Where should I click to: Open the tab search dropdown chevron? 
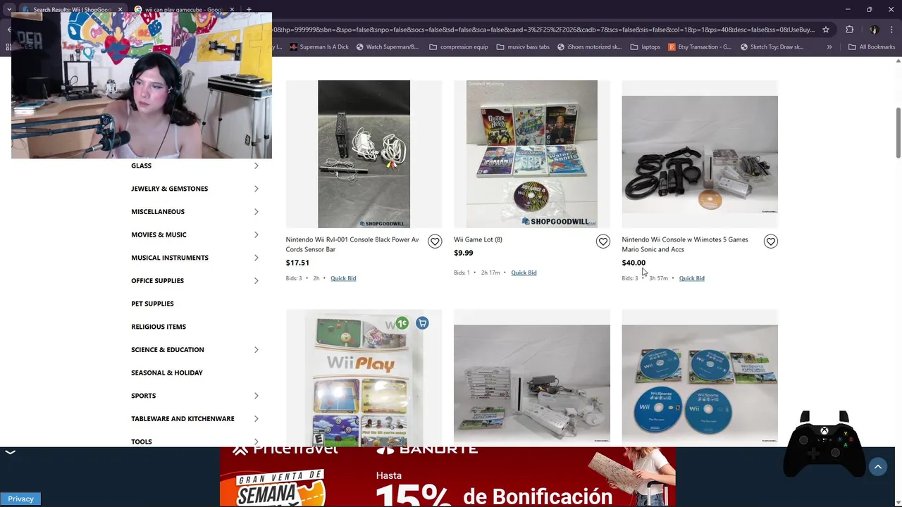[9, 10]
